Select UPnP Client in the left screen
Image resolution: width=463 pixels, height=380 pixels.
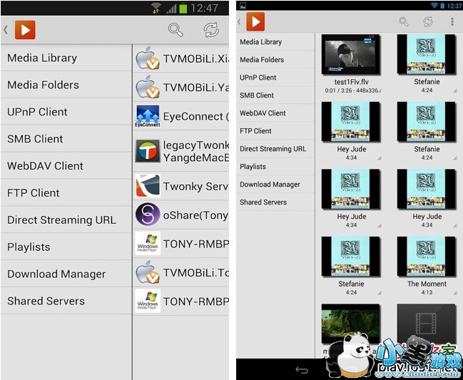(x=66, y=112)
